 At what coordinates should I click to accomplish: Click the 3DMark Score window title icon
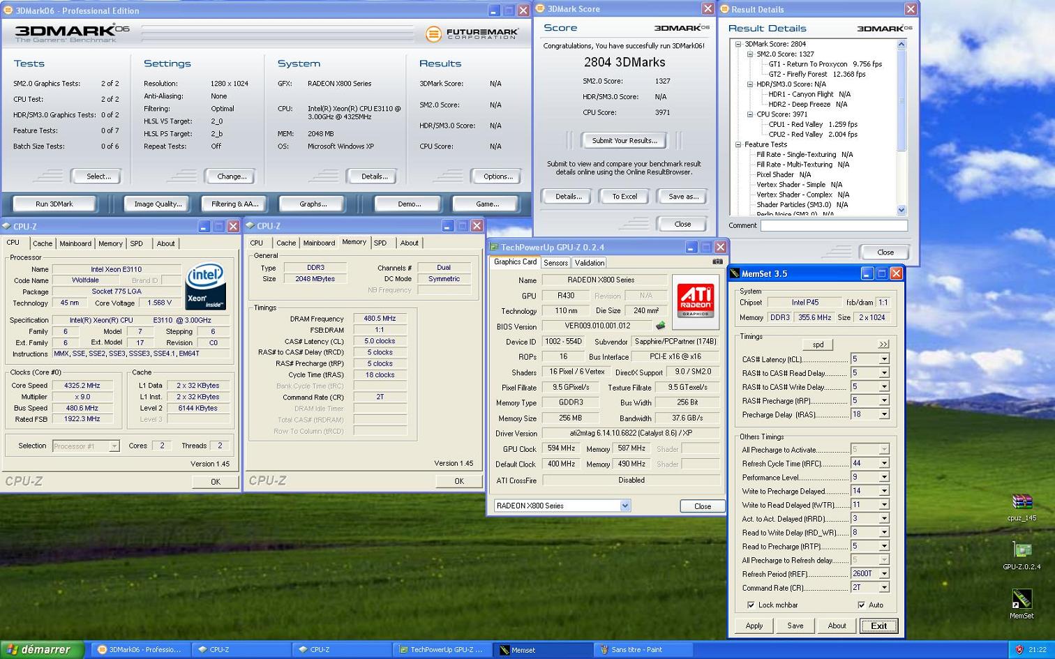[539, 9]
